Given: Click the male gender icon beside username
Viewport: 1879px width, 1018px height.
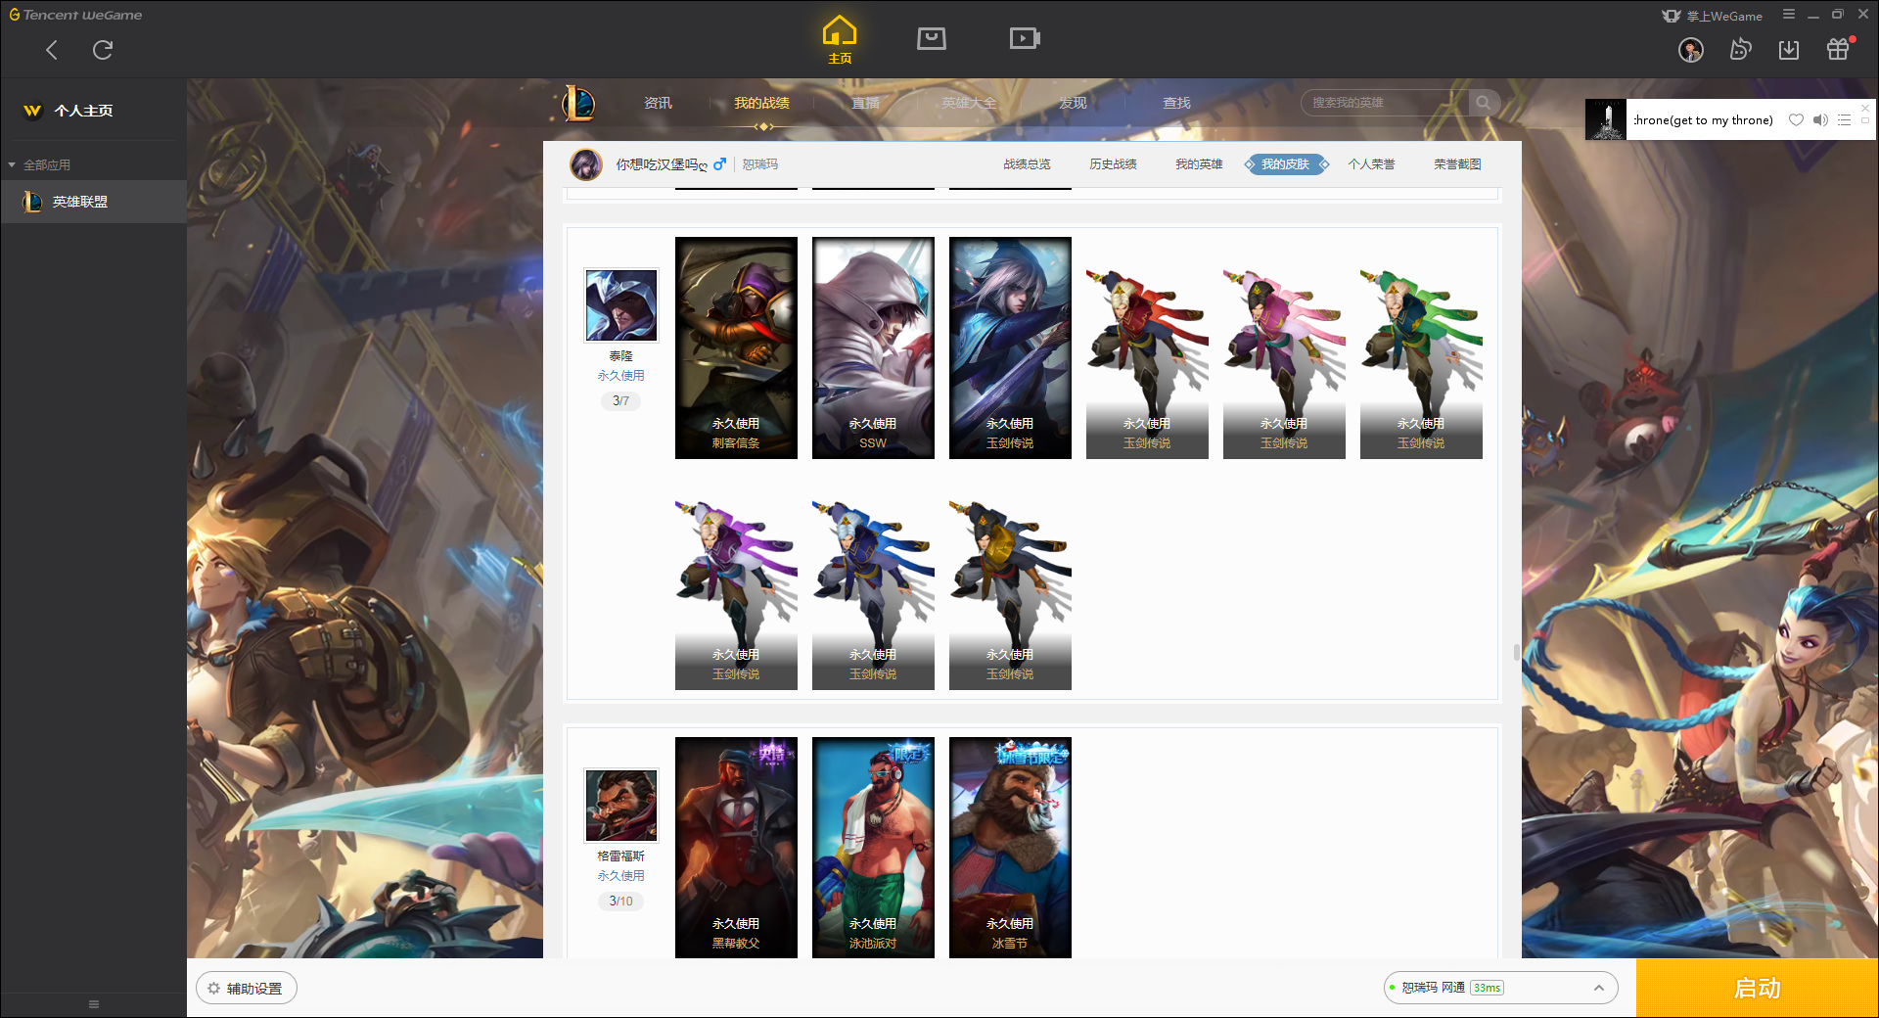Looking at the screenshot, I should pos(719,164).
